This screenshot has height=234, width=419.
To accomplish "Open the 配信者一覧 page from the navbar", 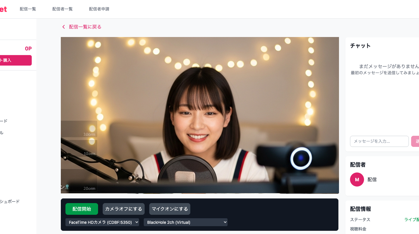I will coord(62,9).
